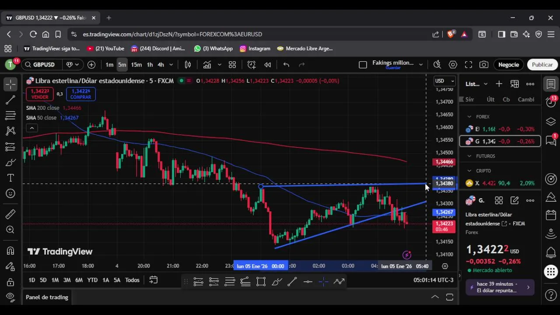
Task: Open the patterns drawing tool group
Action: point(10,131)
